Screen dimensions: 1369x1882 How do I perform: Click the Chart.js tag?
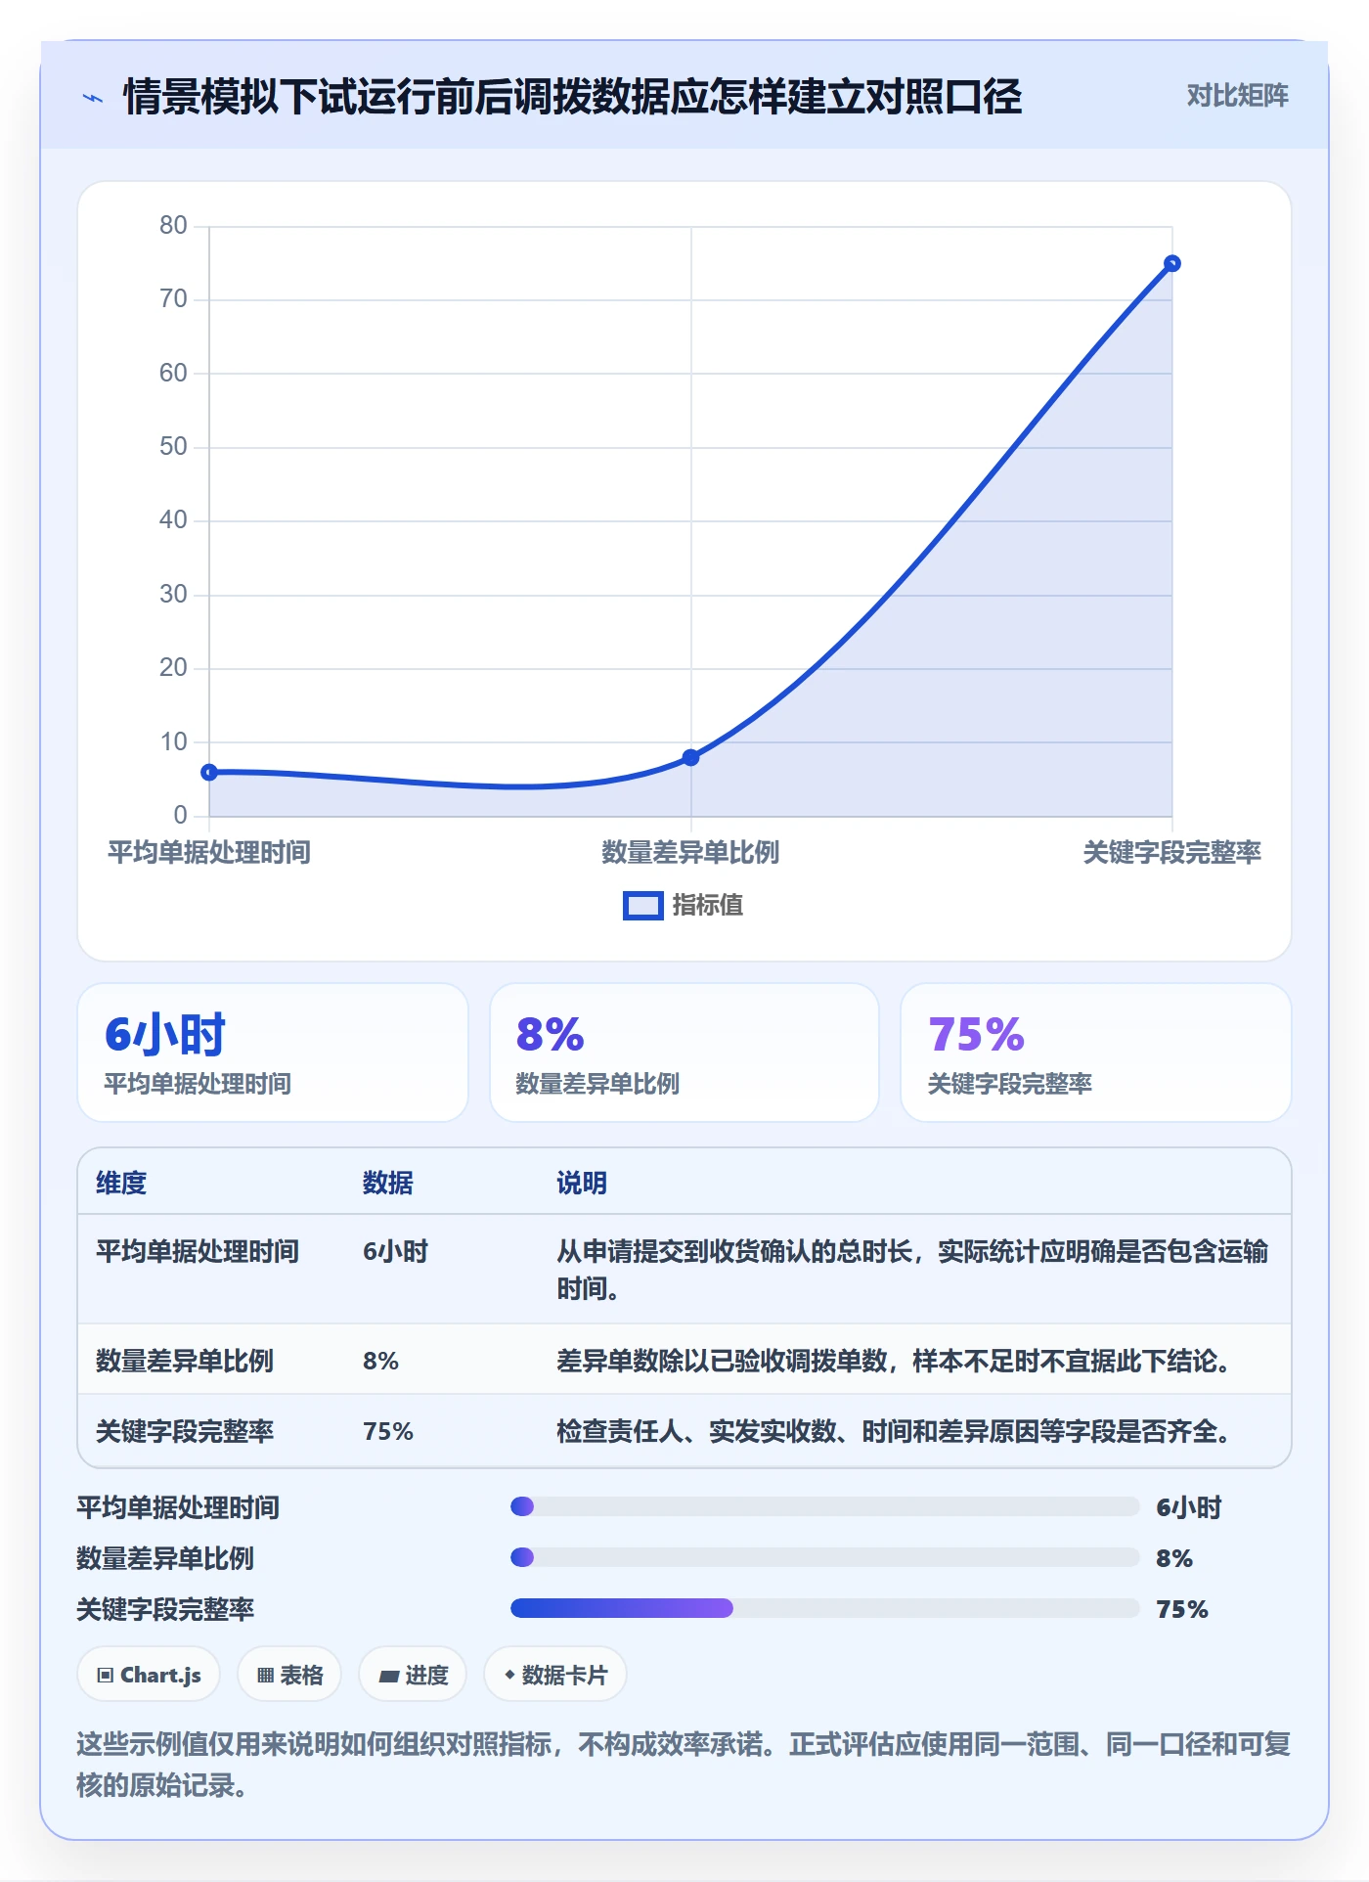pyautogui.click(x=149, y=1675)
